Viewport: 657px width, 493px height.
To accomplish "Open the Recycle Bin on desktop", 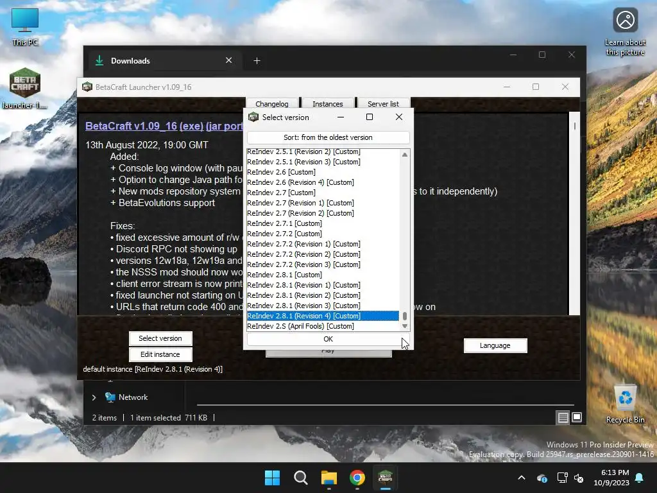I will pyautogui.click(x=625, y=403).
